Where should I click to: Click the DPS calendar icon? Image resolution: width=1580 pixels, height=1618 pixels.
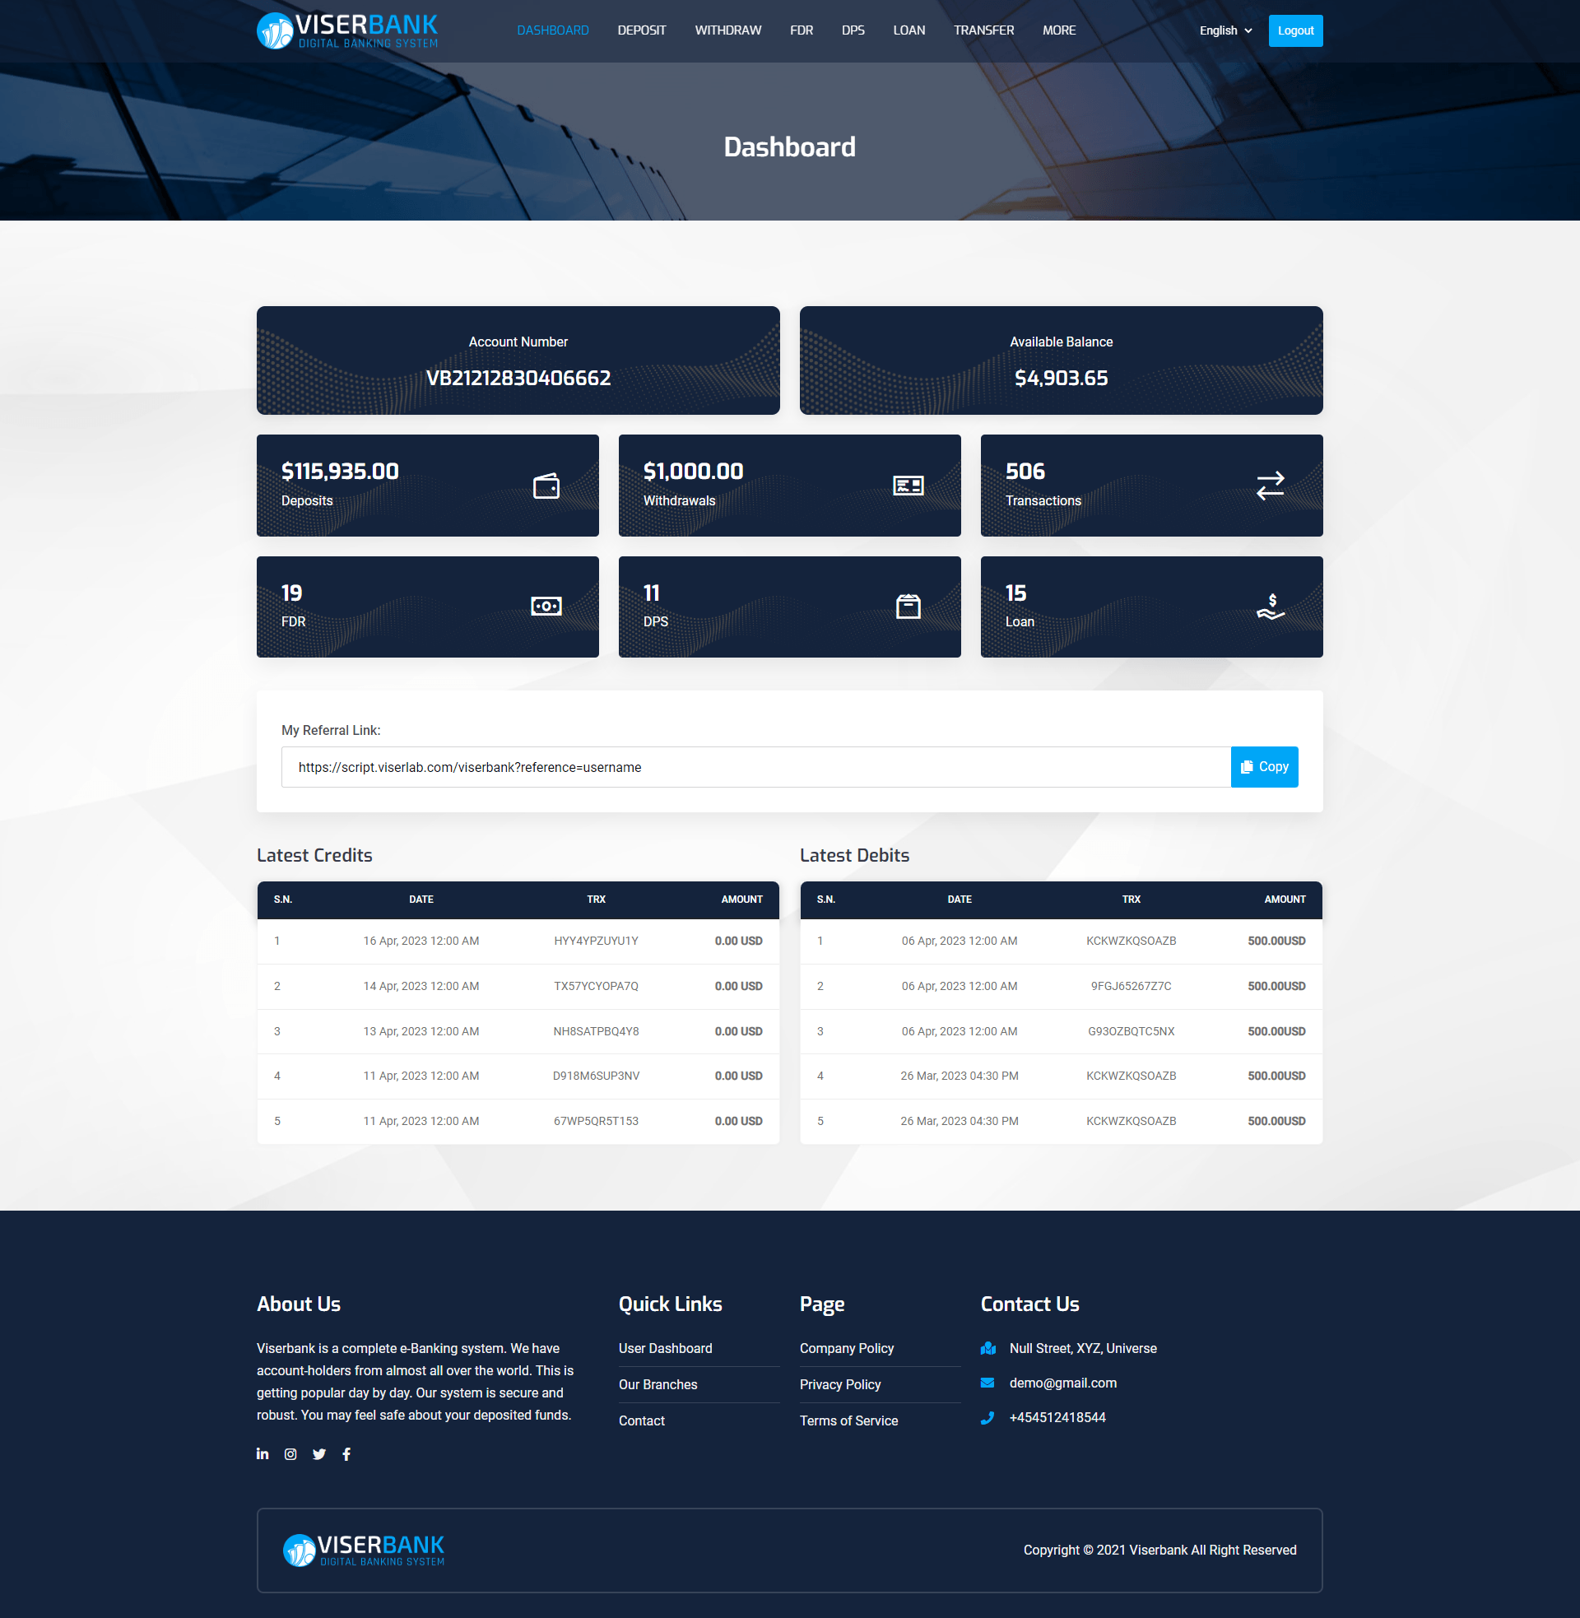click(x=908, y=607)
